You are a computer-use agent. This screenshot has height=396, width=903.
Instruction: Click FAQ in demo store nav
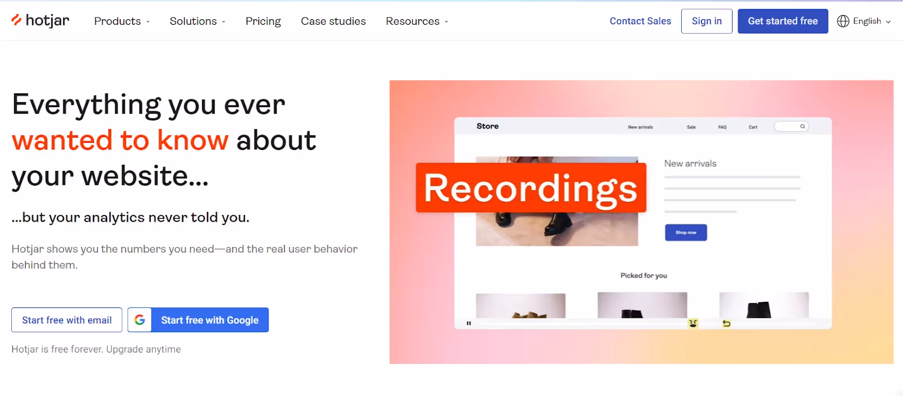click(722, 127)
